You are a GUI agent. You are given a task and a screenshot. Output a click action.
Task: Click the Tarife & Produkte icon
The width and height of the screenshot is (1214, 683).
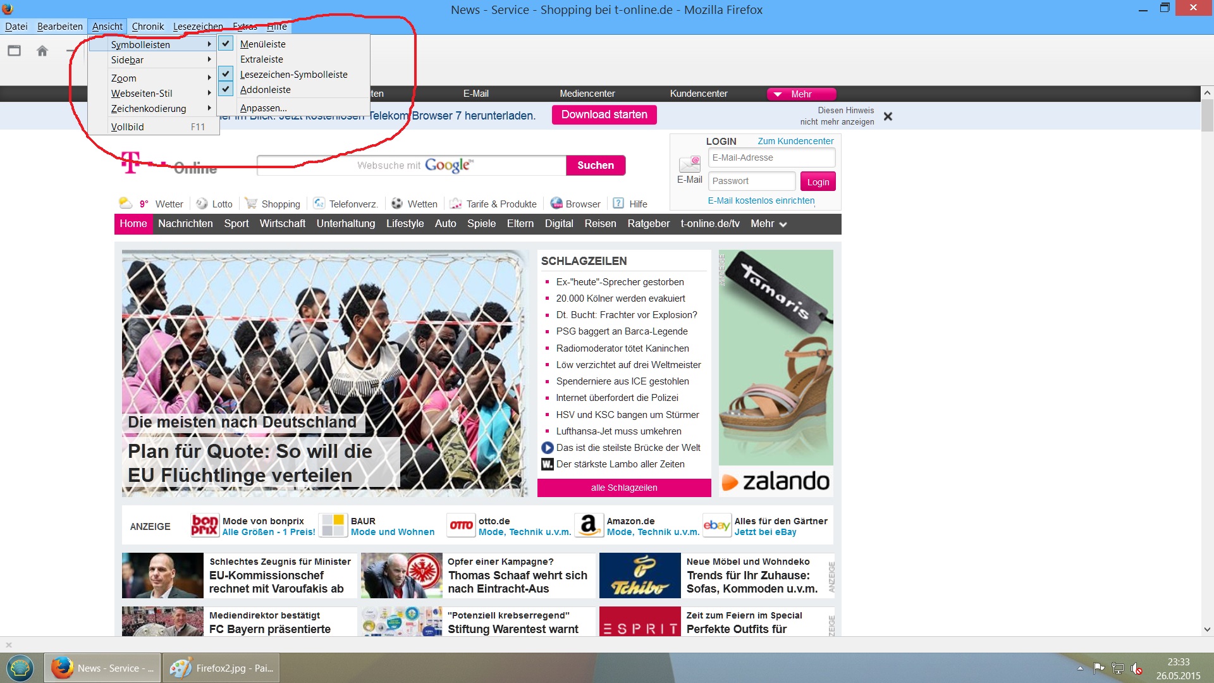click(455, 204)
